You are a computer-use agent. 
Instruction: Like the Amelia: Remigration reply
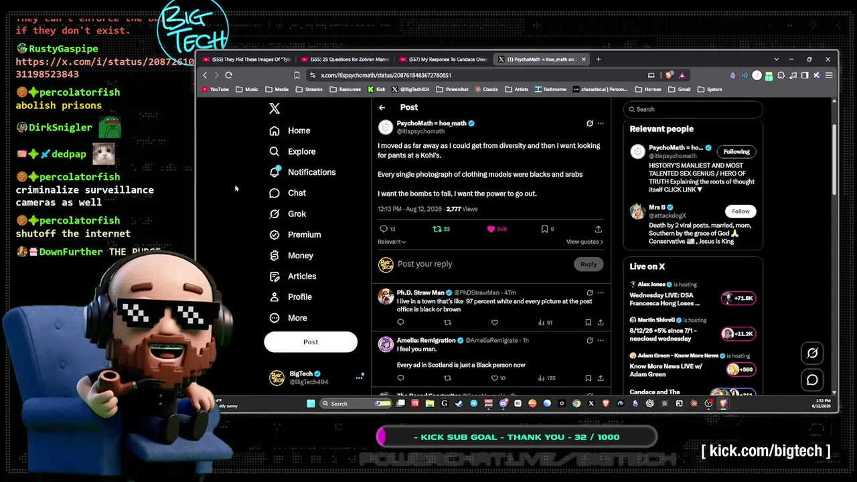point(495,378)
